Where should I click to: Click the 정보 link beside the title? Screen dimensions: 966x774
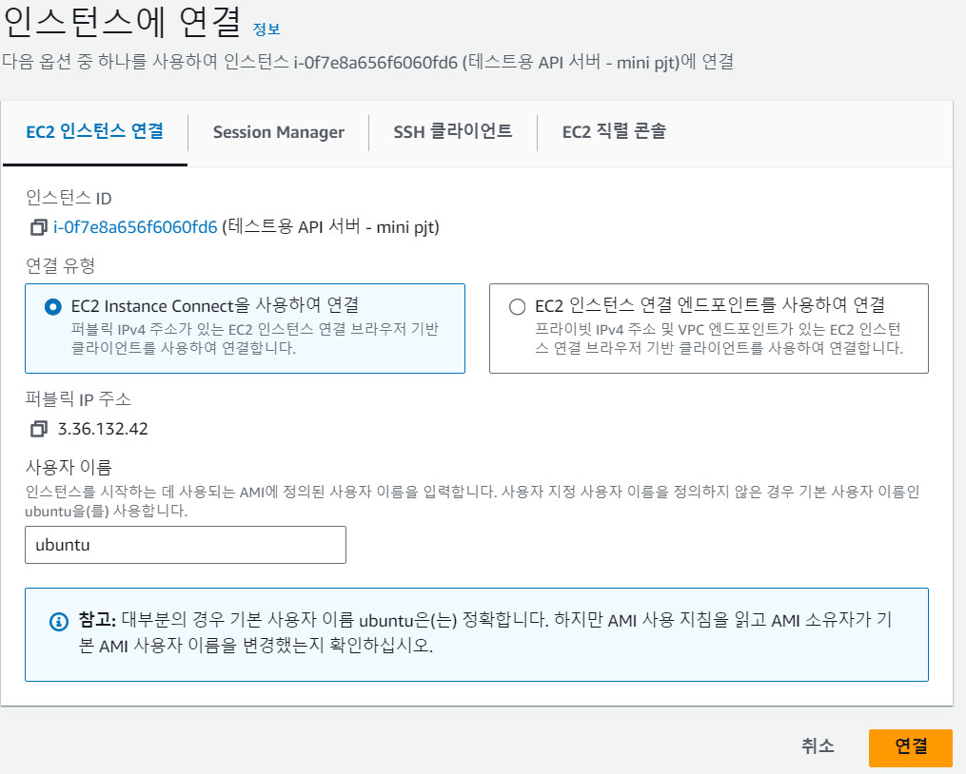click(x=266, y=29)
